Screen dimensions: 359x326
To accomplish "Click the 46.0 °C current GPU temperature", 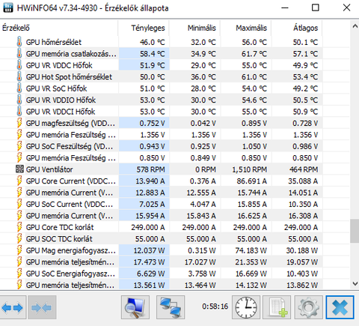I will point(153,42).
